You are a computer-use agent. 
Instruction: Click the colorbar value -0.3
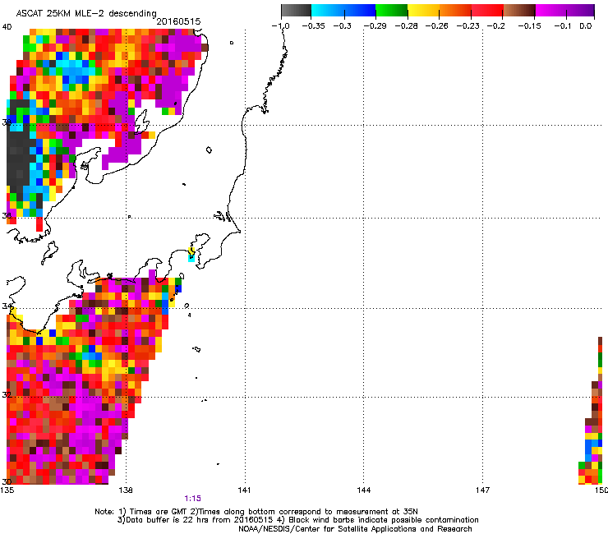(343, 26)
